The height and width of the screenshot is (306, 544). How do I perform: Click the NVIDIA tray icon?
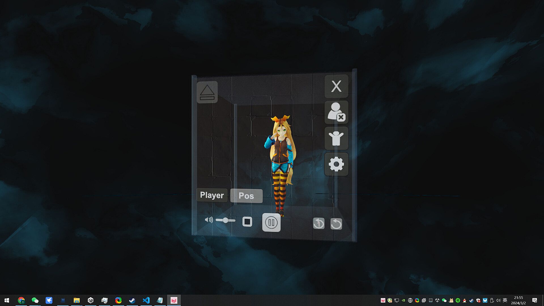[403, 300]
